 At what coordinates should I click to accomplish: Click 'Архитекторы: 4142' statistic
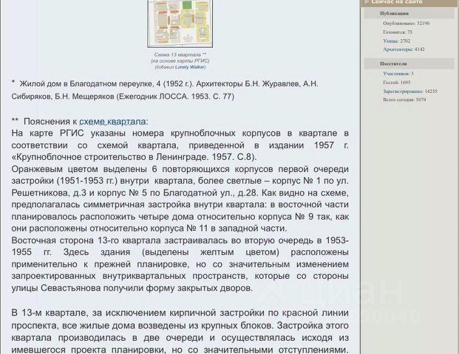pos(404,49)
